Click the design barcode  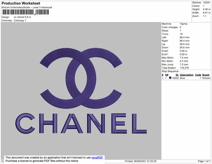(25, 12)
